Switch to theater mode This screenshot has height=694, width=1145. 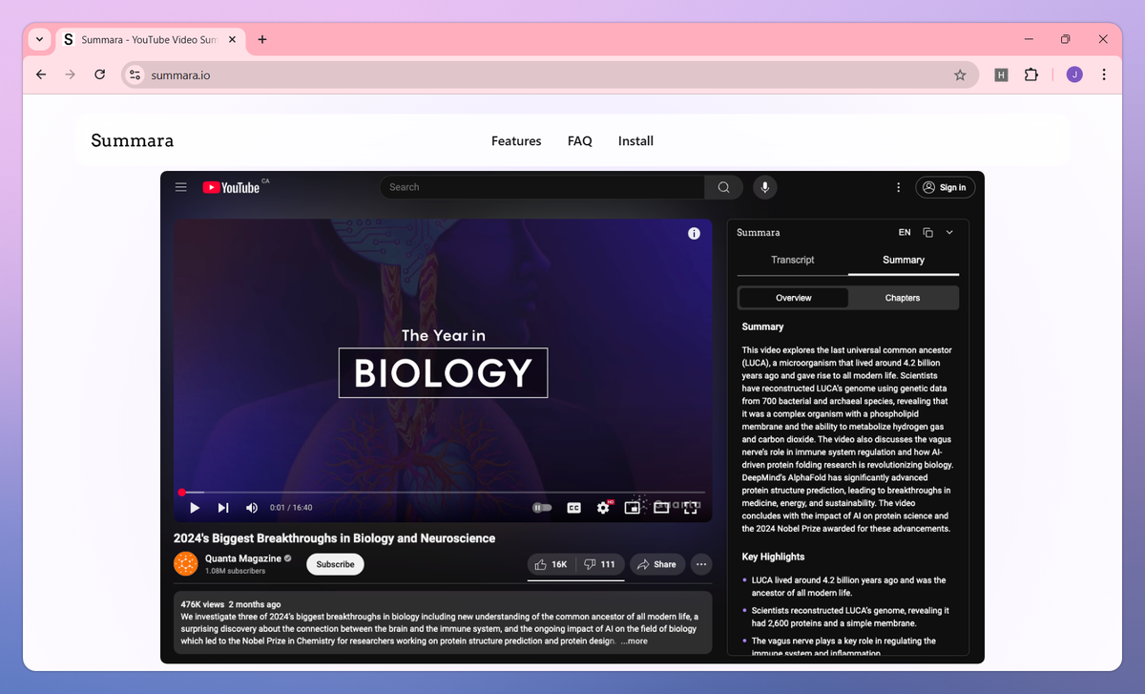[x=661, y=508]
